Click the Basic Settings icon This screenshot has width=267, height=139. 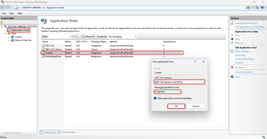(x=232, y=51)
